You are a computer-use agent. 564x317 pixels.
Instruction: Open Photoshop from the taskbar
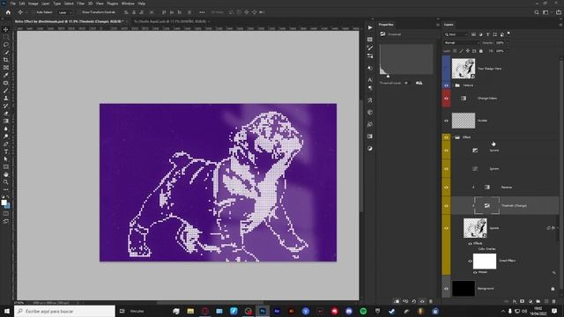[263, 311]
